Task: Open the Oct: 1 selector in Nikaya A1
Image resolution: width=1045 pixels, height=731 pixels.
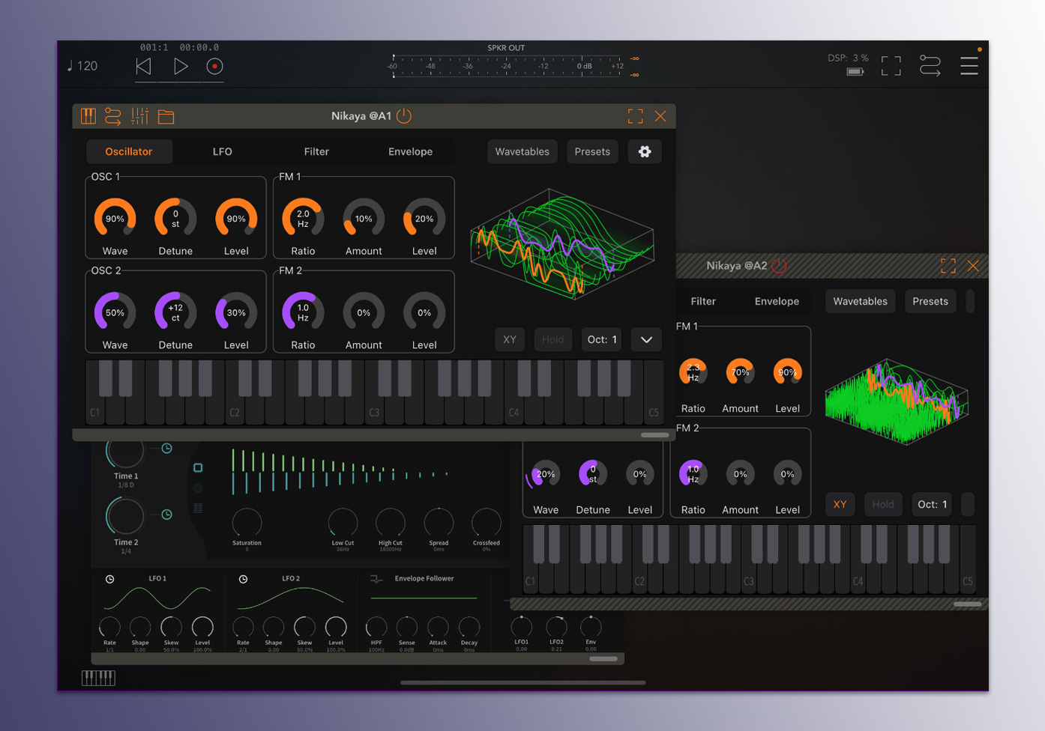Action: click(602, 339)
